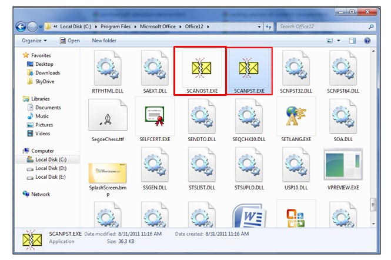Viewport: 391px width, 260px height.
Task: Click Local Disk (C:) in address bar
Action: (x=76, y=26)
